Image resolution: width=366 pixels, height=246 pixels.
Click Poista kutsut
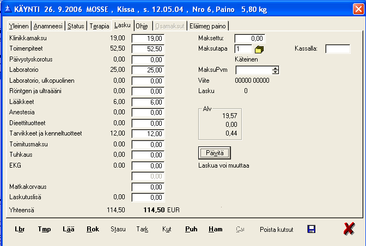[276, 230]
